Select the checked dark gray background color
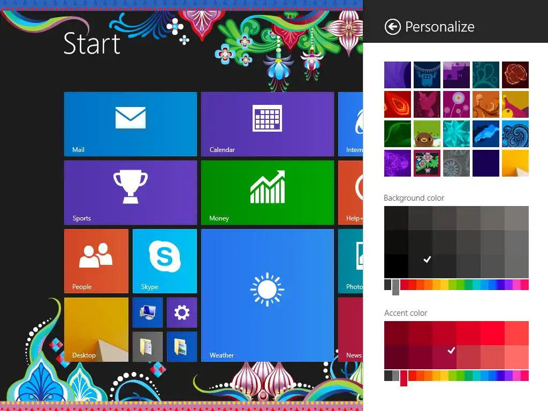The height and width of the screenshot is (411, 548). (x=420, y=266)
